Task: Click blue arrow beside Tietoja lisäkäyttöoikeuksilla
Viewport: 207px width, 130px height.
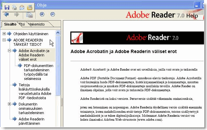Action: pos(15,85)
